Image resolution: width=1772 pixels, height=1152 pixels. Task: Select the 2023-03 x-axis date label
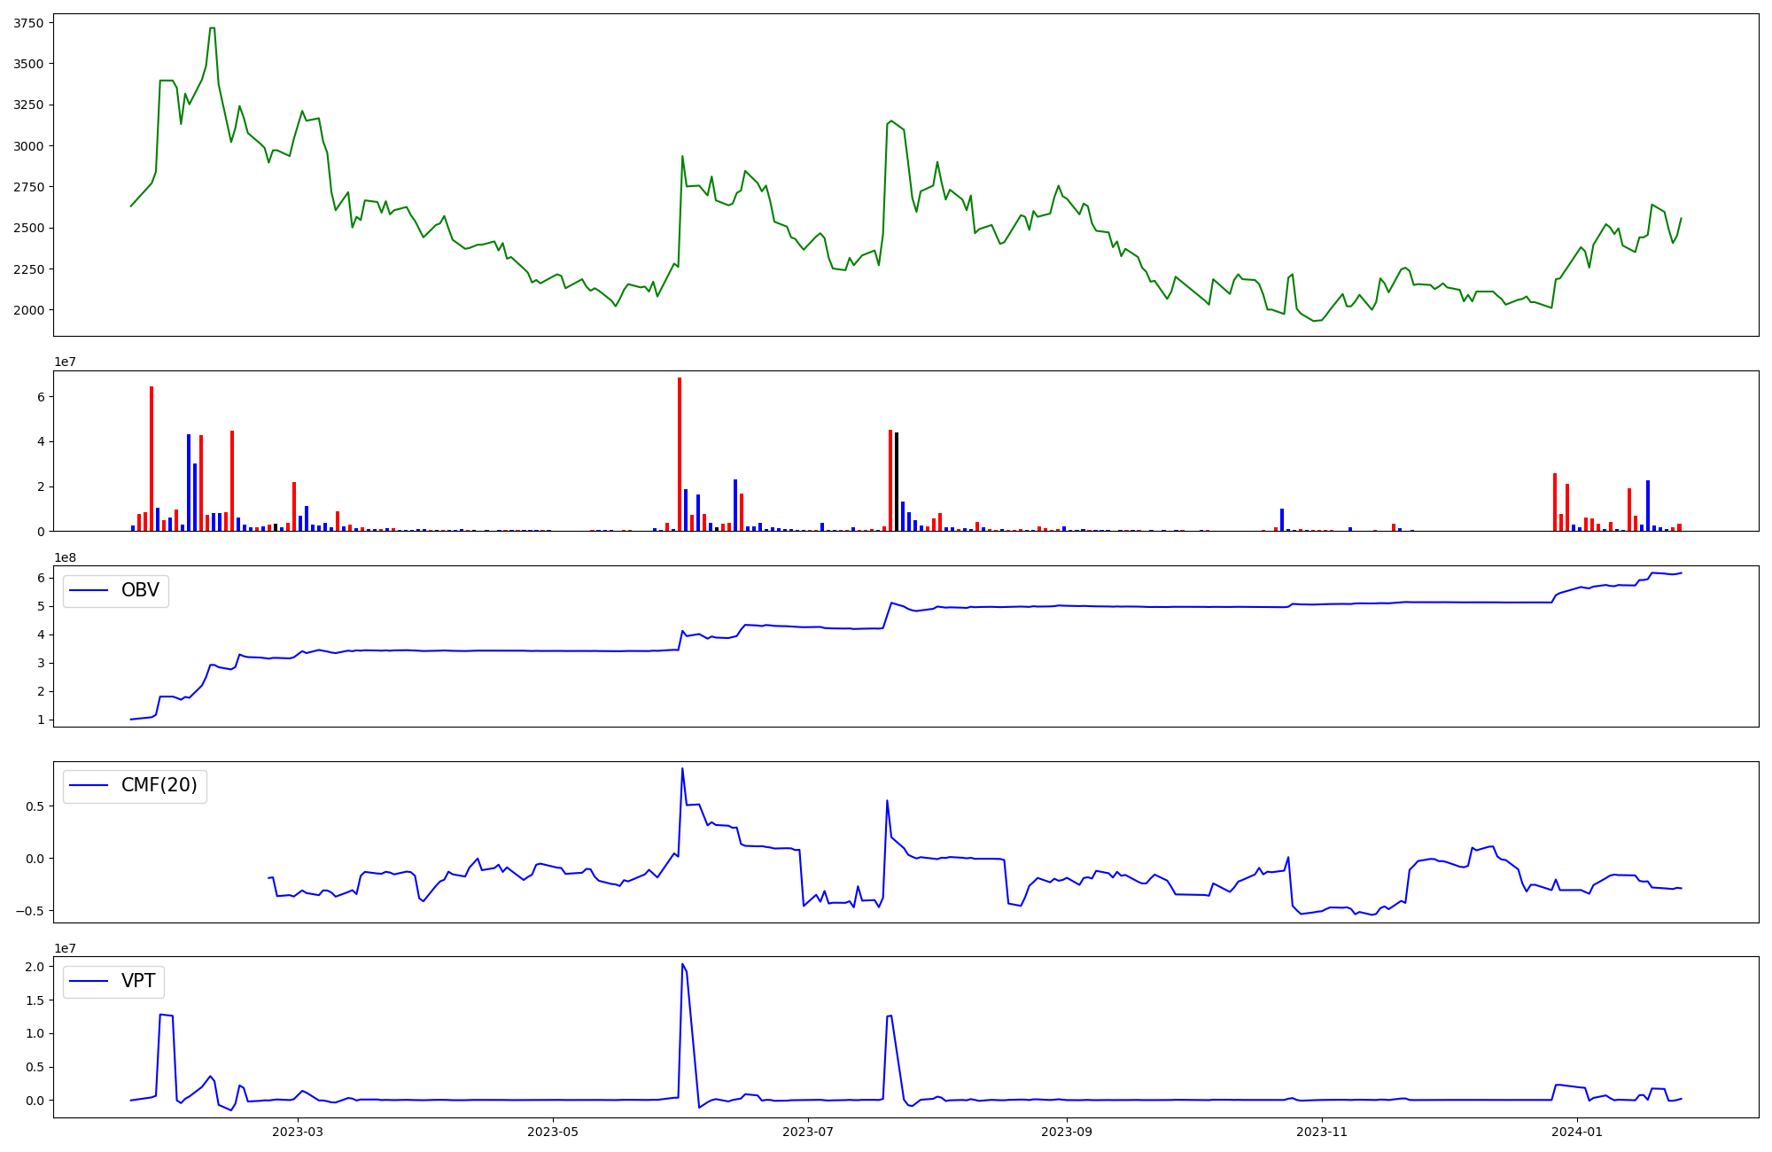tap(298, 1132)
